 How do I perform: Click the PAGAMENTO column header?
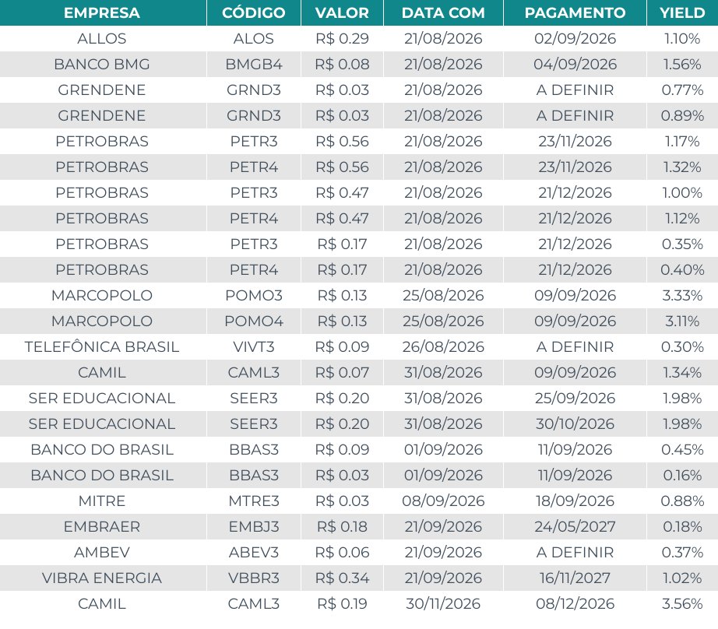(x=575, y=12)
